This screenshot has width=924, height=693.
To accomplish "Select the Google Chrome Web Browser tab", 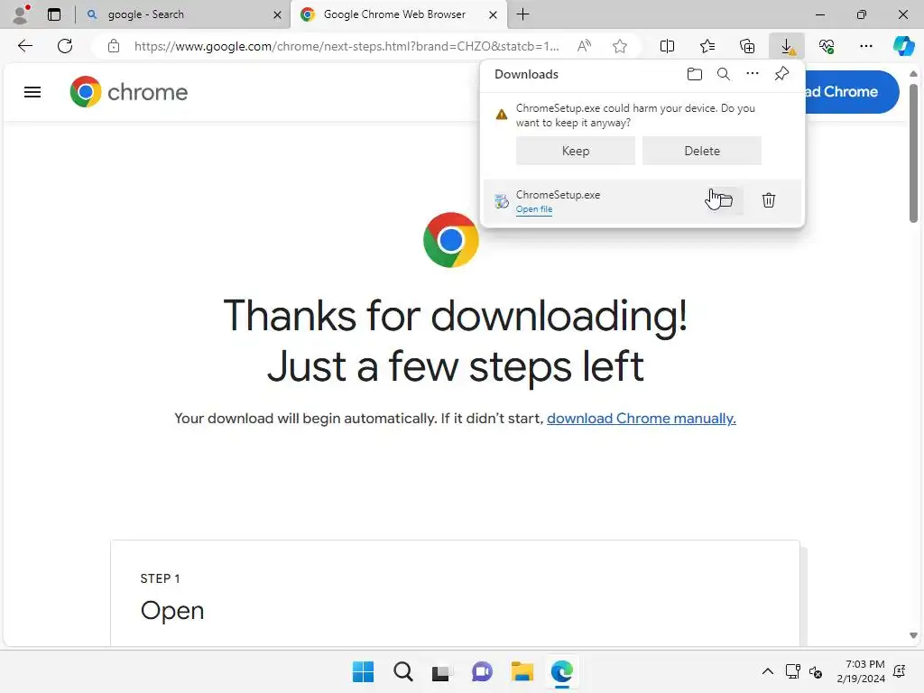I will [393, 14].
